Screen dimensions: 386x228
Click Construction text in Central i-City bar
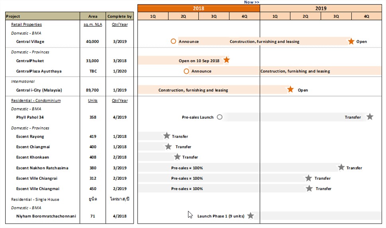193,90
